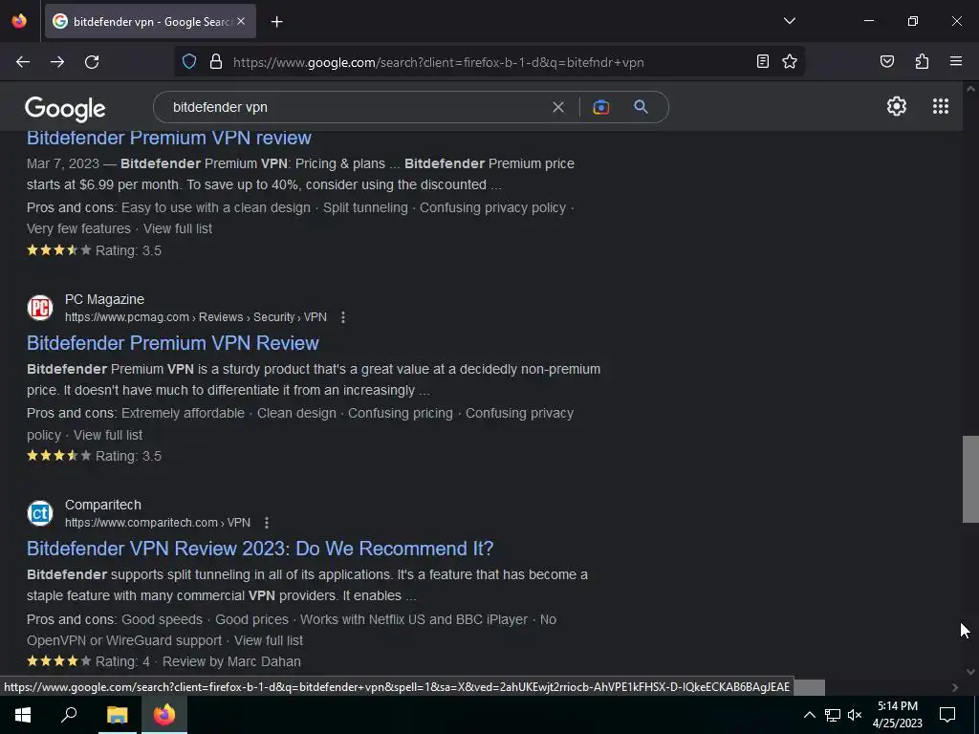Open more options for PC Magazine result

(x=343, y=317)
